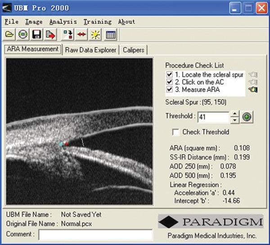Switch to the Raw Data Explorer tab
Image resolution: width=270 pixels, height=245 pixels.
91,50
